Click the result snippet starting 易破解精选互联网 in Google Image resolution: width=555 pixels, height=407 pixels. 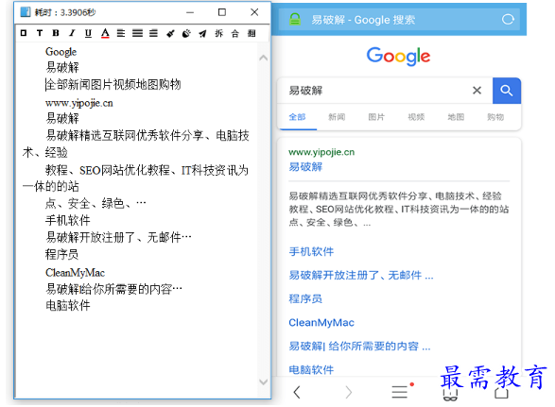399,210
